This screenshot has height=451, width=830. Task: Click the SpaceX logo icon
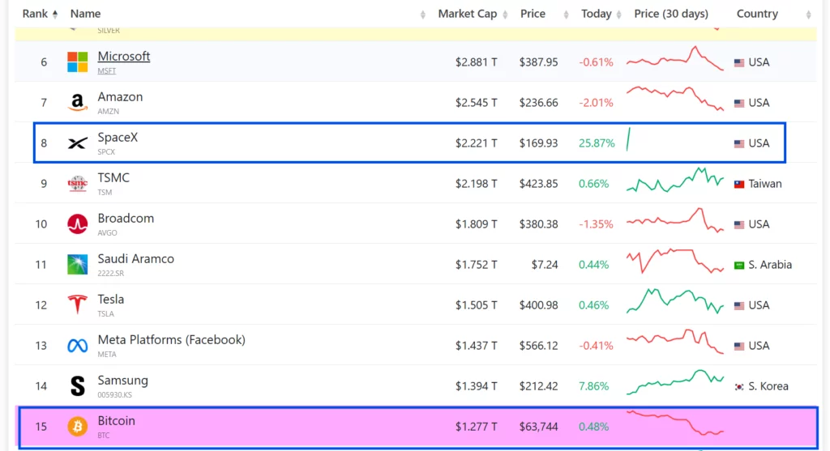77,143
